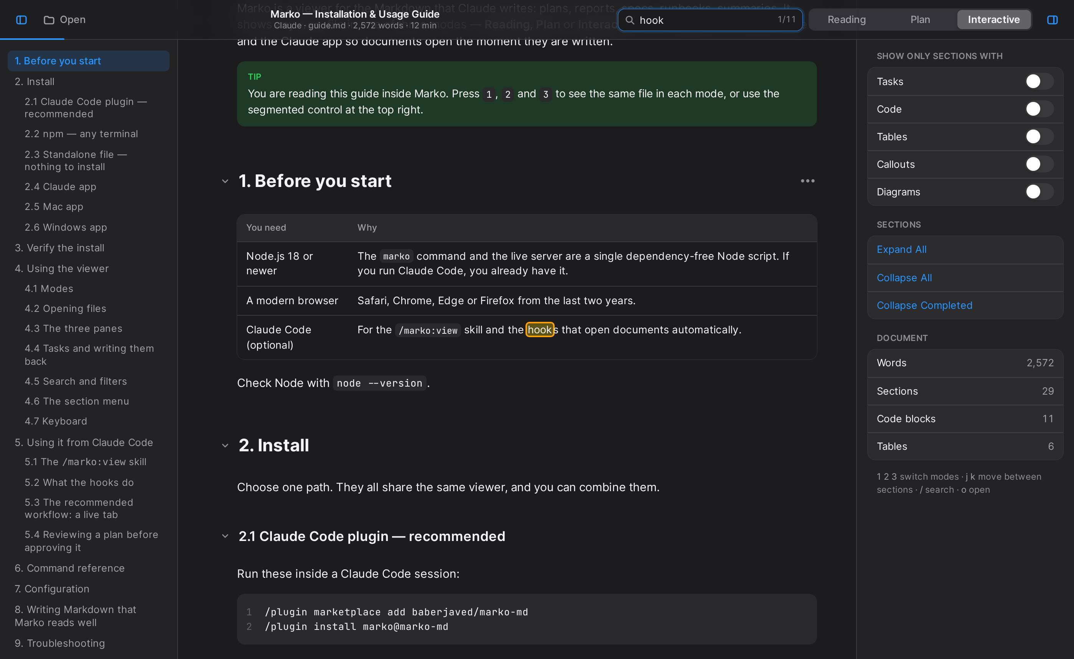Jump to '7. Configuration'

click(89, 589)
